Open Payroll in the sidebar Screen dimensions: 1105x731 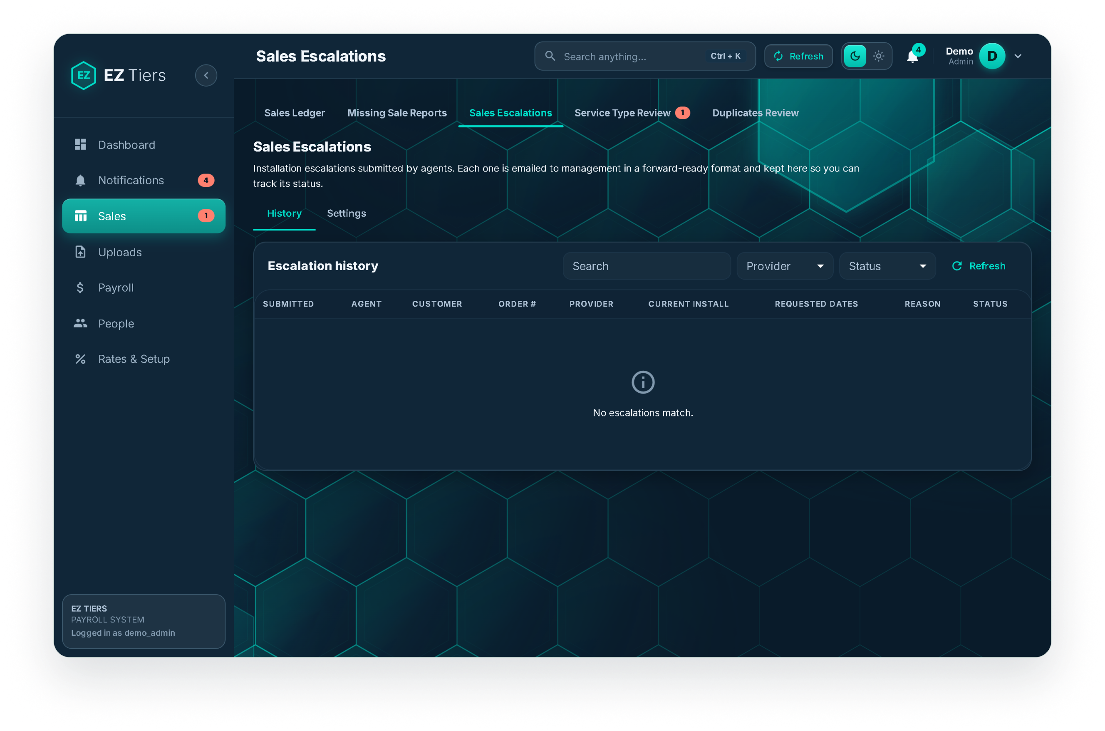(x=144, y=287)
